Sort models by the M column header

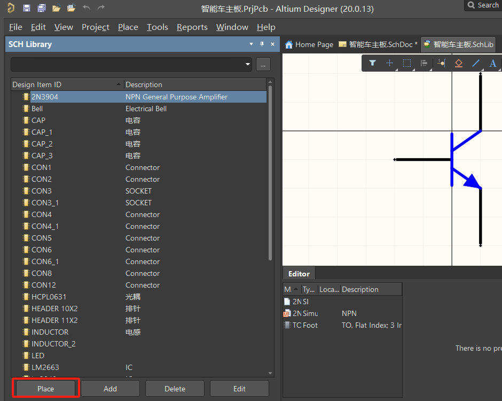click(x=292, y=289)
